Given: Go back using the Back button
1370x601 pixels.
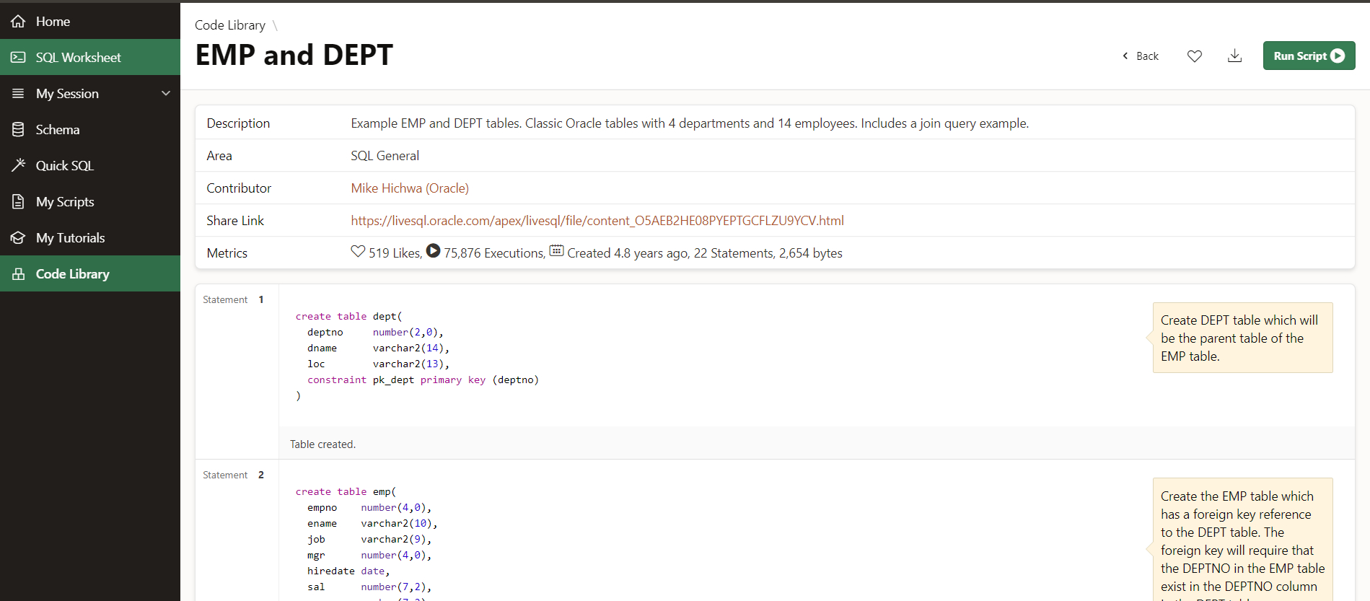Looking at the screenshot, I should click(1141, 56).
